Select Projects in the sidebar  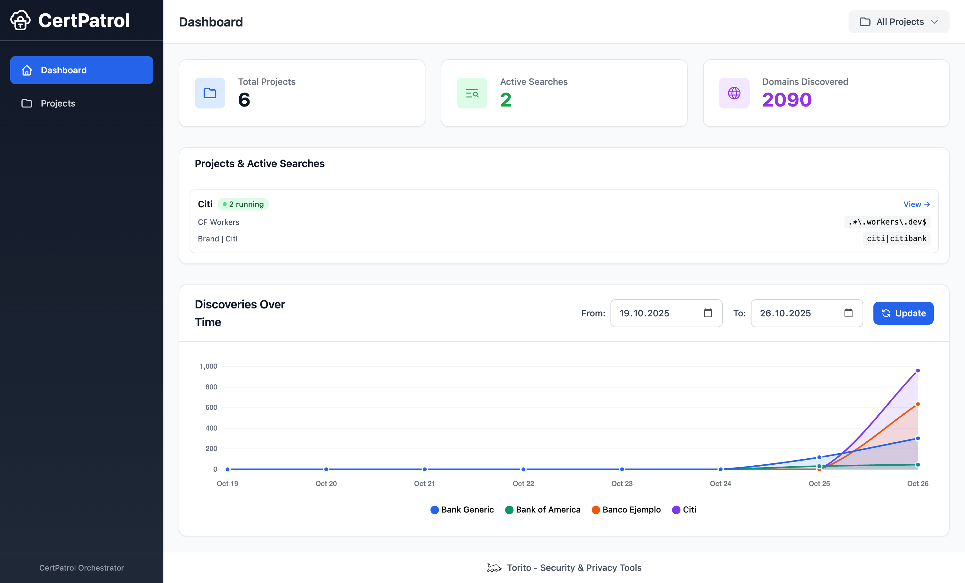coord(57,103)
